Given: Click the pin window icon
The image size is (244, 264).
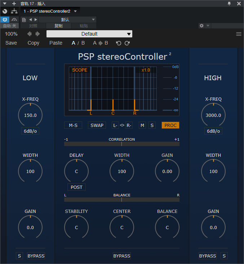Looking at the screenshot, I should point(229,3).
